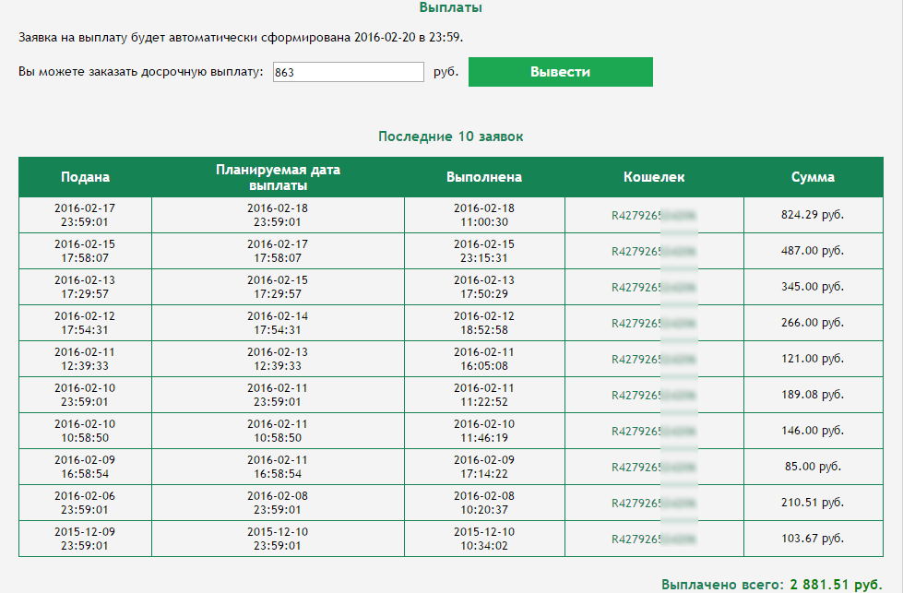Click the Выплачено всего 2 881.51 руб. total
This screenshot has width=903, height=593.
click(x=772, y=585)
